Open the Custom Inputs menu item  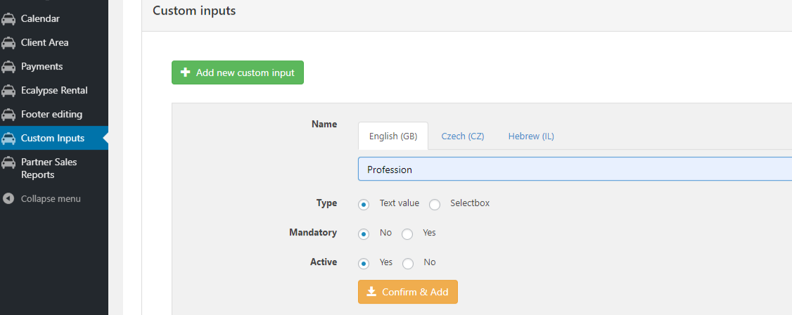click(x=54, y=139)
